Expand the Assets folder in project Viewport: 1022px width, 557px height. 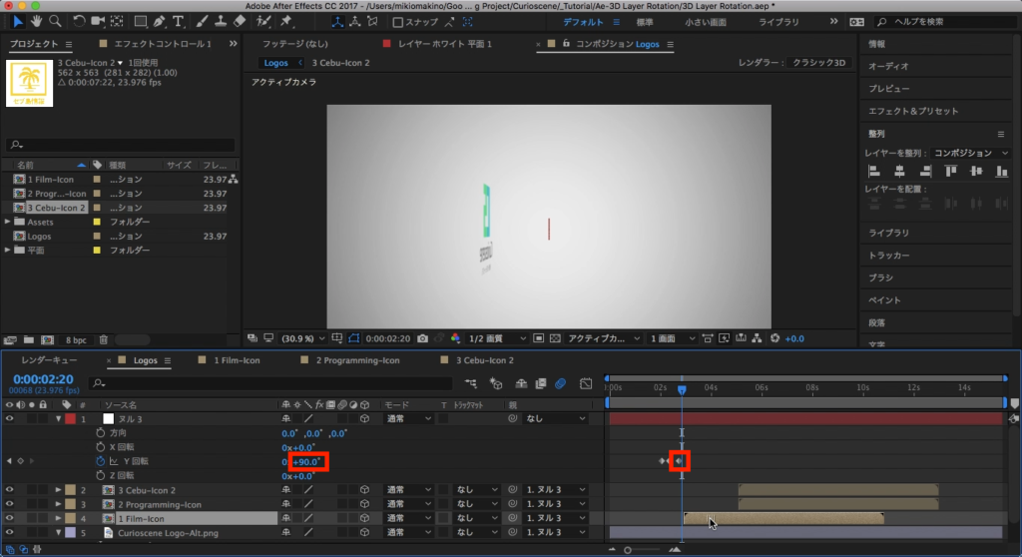(x=8, y=222)
